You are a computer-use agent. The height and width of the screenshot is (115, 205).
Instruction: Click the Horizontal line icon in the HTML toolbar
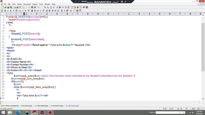click(x=38, y=11)
